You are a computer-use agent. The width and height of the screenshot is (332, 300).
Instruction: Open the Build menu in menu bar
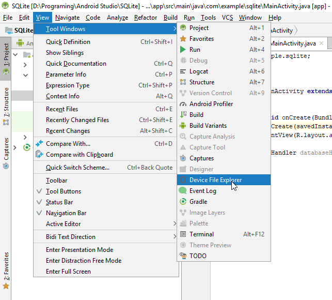point(170,18)
